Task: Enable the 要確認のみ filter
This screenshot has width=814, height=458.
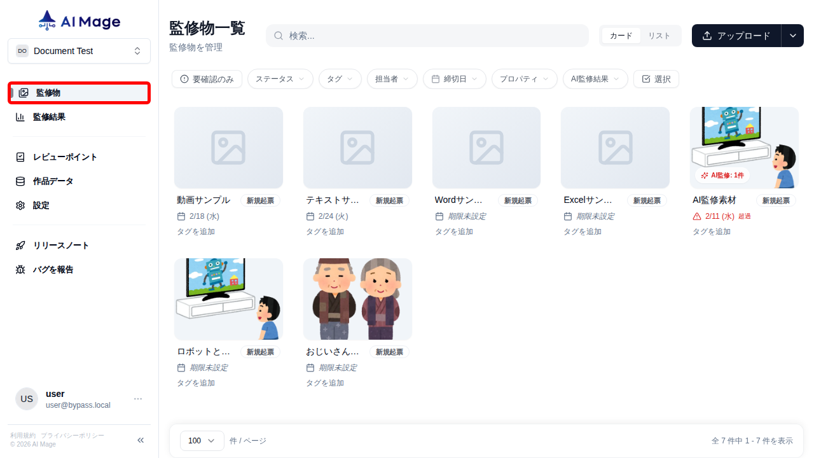Action: pyautogui.click(x=207, y=79)
